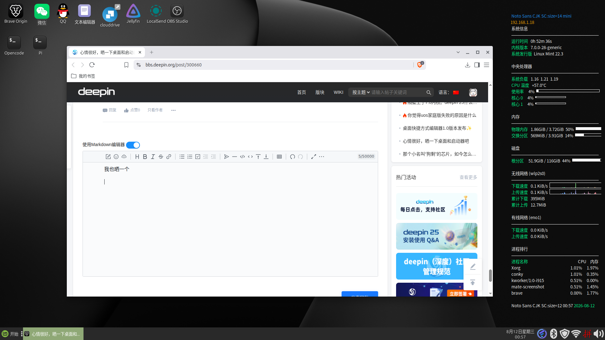Open the deepin 25 安装使用 Q&A banner
The width and height of the screenshot is (605, 340).
[x=436, y=236]
